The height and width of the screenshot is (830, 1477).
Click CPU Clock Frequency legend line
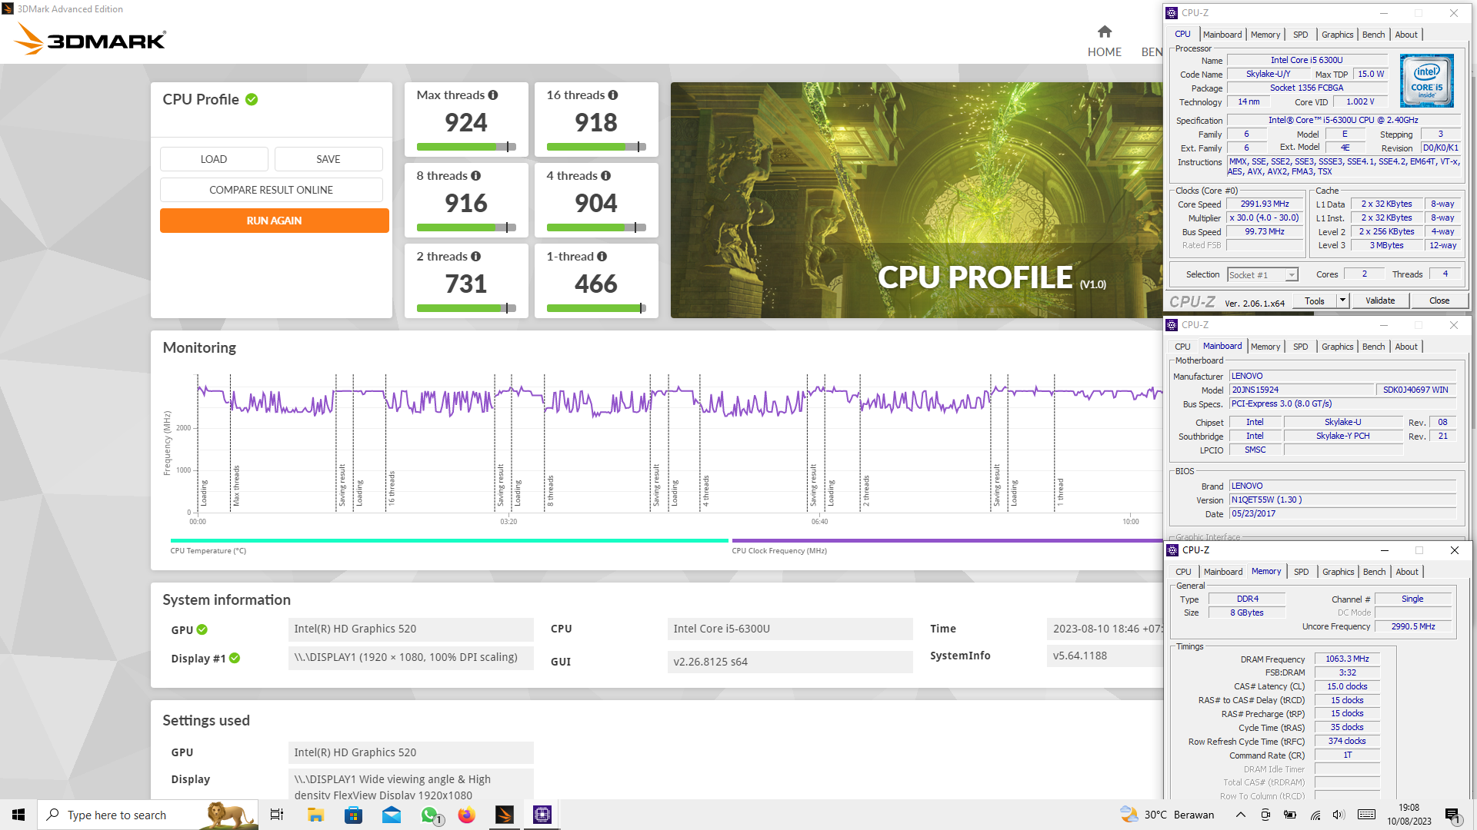pyautogui.click(x=947, y=540)
